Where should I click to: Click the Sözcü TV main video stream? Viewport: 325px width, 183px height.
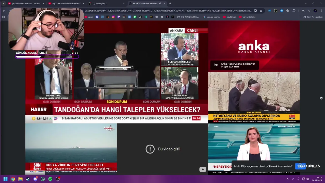(117, 72)
